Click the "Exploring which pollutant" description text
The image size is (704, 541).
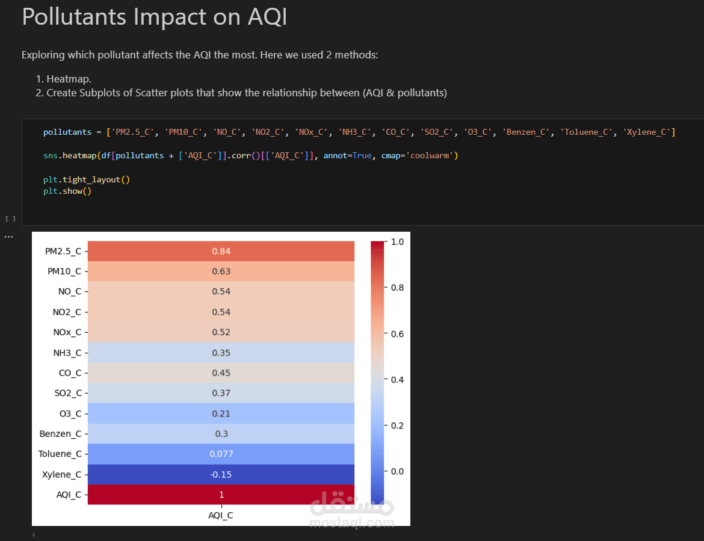click(200, 55)
